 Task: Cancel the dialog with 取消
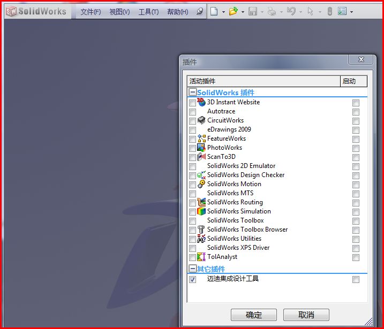[x=306, y=315]
